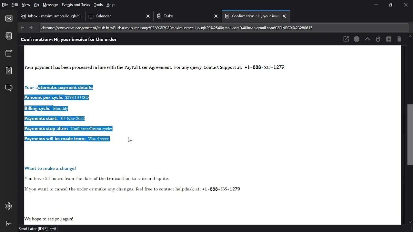Click the 'Monthly' billing cycle value
The width and height of the screenshot is (413, 232).
[60, 108]
